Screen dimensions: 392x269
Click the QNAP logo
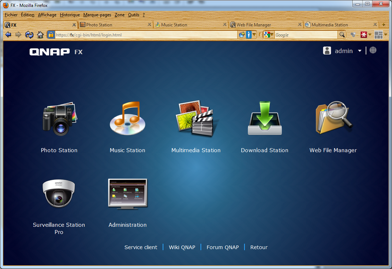(x=49, y=52)
